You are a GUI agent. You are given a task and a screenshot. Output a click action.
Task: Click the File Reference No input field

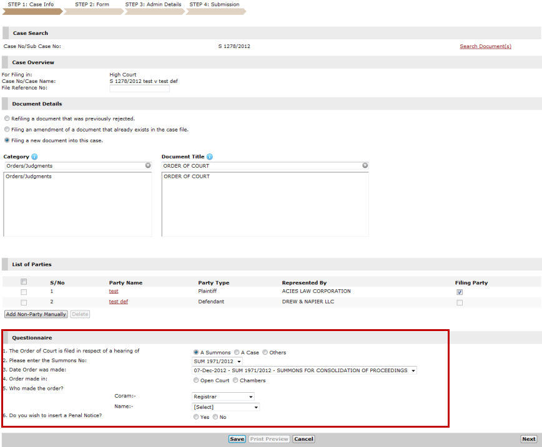139,89
